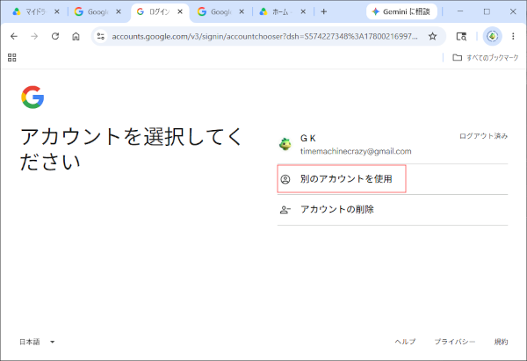This screenshot has width=527, height=361.
Task: Click the G K account avatar
Action: (285, 145)
